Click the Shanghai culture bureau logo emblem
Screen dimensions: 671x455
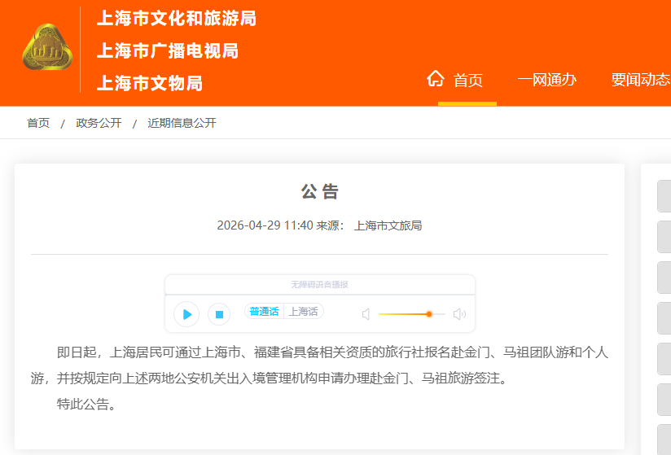tap(46, 49)
